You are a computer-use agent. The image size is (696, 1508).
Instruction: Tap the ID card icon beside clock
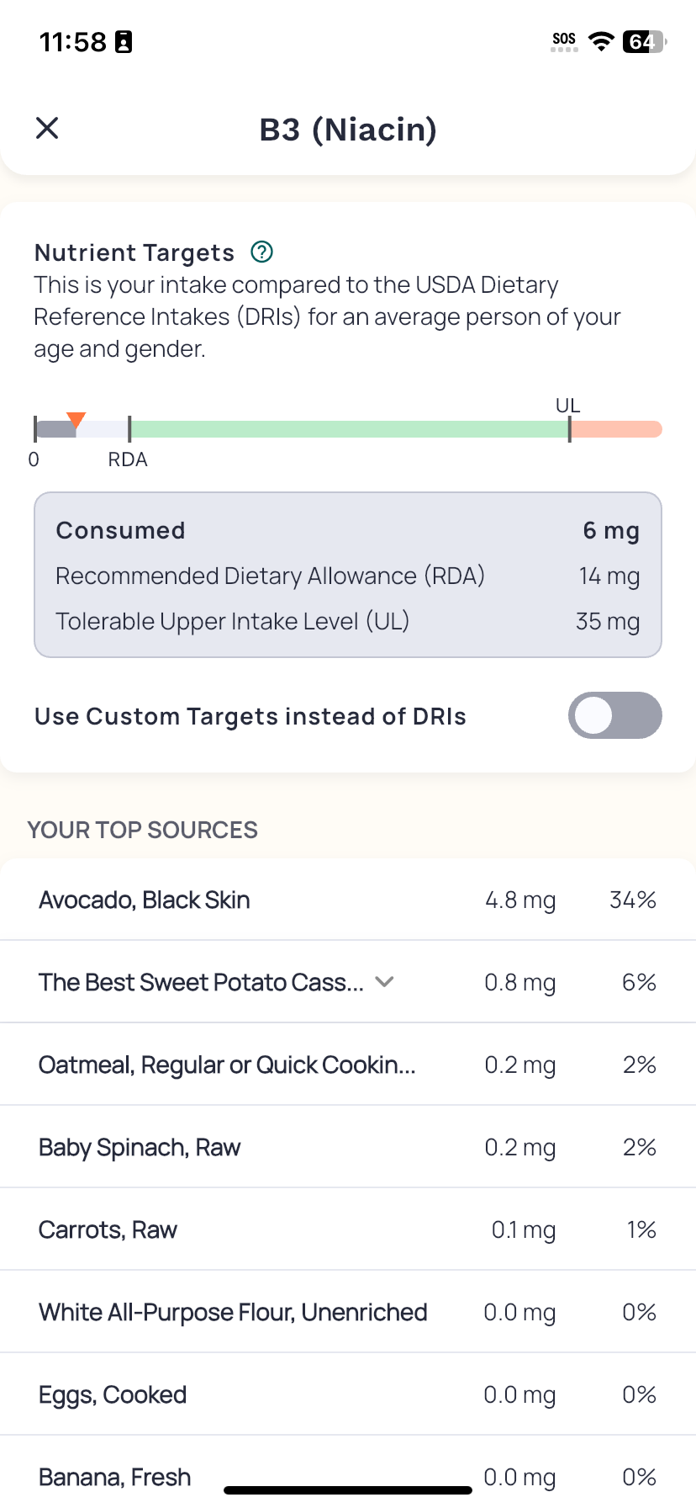pyautogui.click(x=124, y=41)
